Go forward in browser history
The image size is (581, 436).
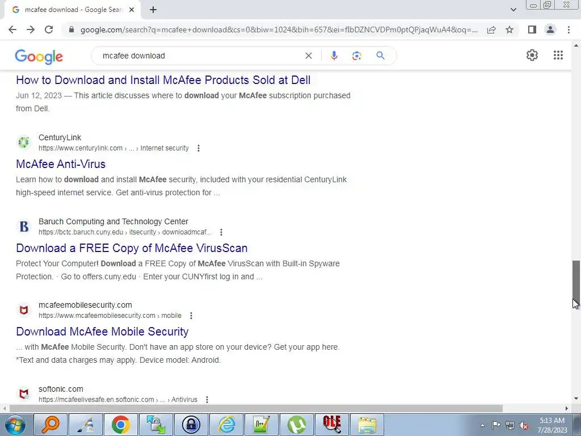(31, 30)
